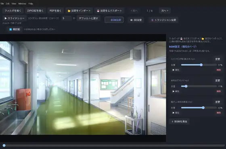Image resolution: width=226 pixels, height=149 pixels.
Task: Click the フォルダを開く button
Action: [x=13, y=10]
